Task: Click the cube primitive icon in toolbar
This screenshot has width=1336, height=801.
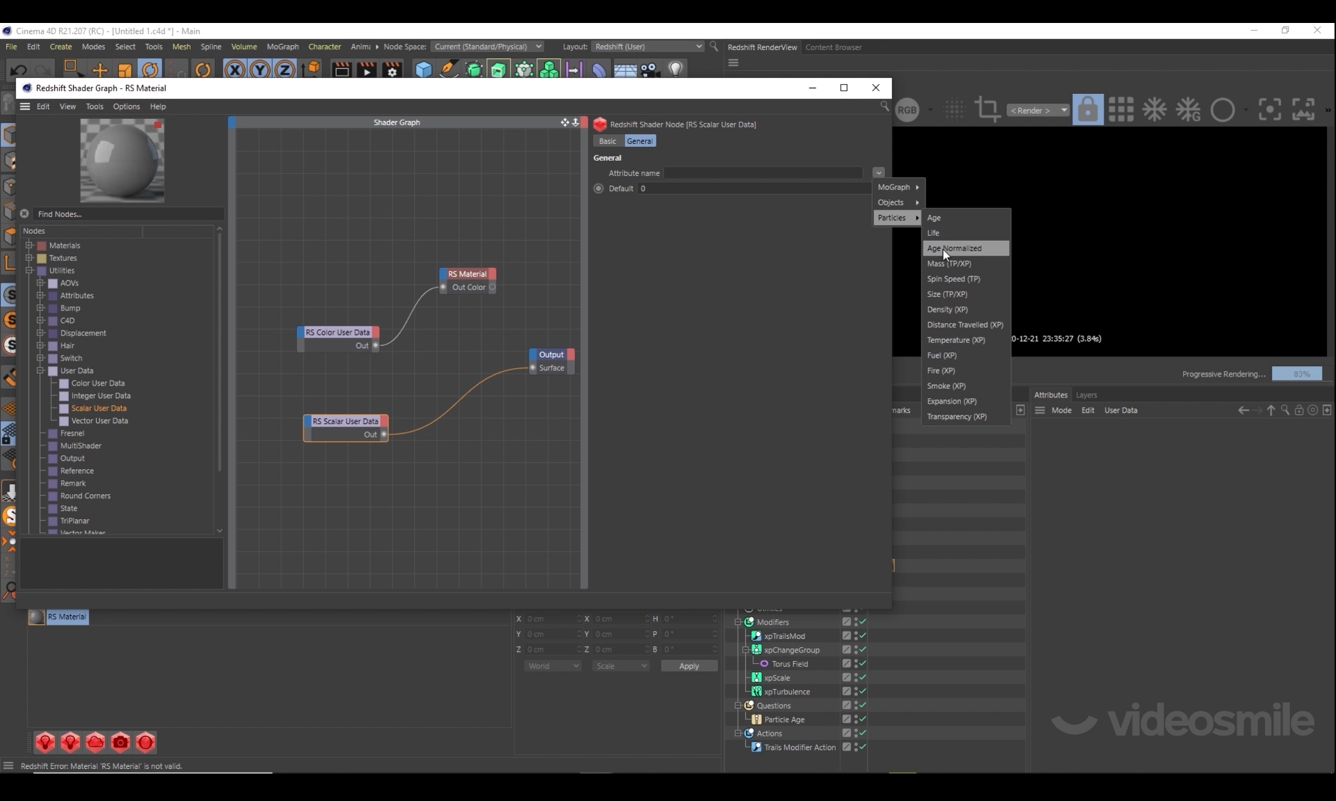Action: pyautogui.click(x=423, y=70)
